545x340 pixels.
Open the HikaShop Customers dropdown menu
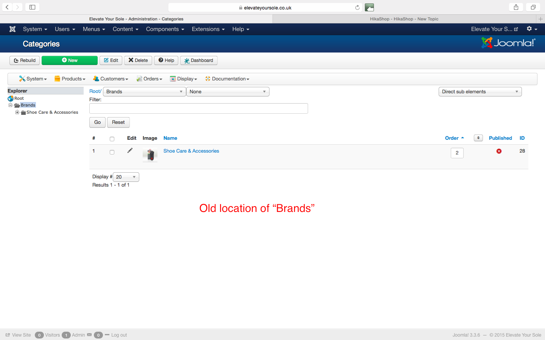tap(111, 79)
